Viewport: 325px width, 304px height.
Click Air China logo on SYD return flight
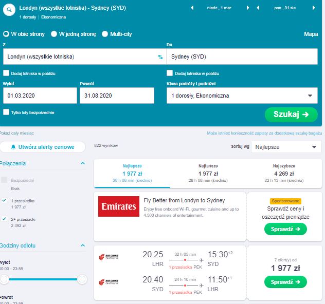click(109, 282)
